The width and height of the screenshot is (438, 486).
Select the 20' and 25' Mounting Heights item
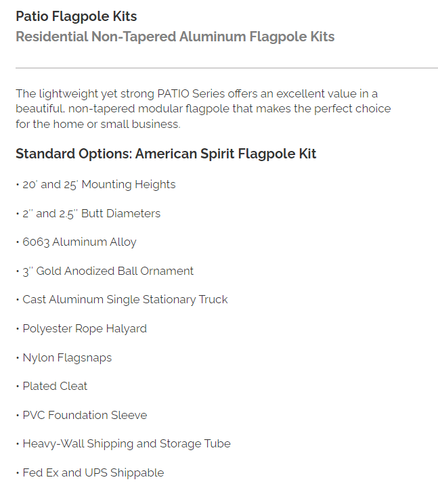pos(99,185)
